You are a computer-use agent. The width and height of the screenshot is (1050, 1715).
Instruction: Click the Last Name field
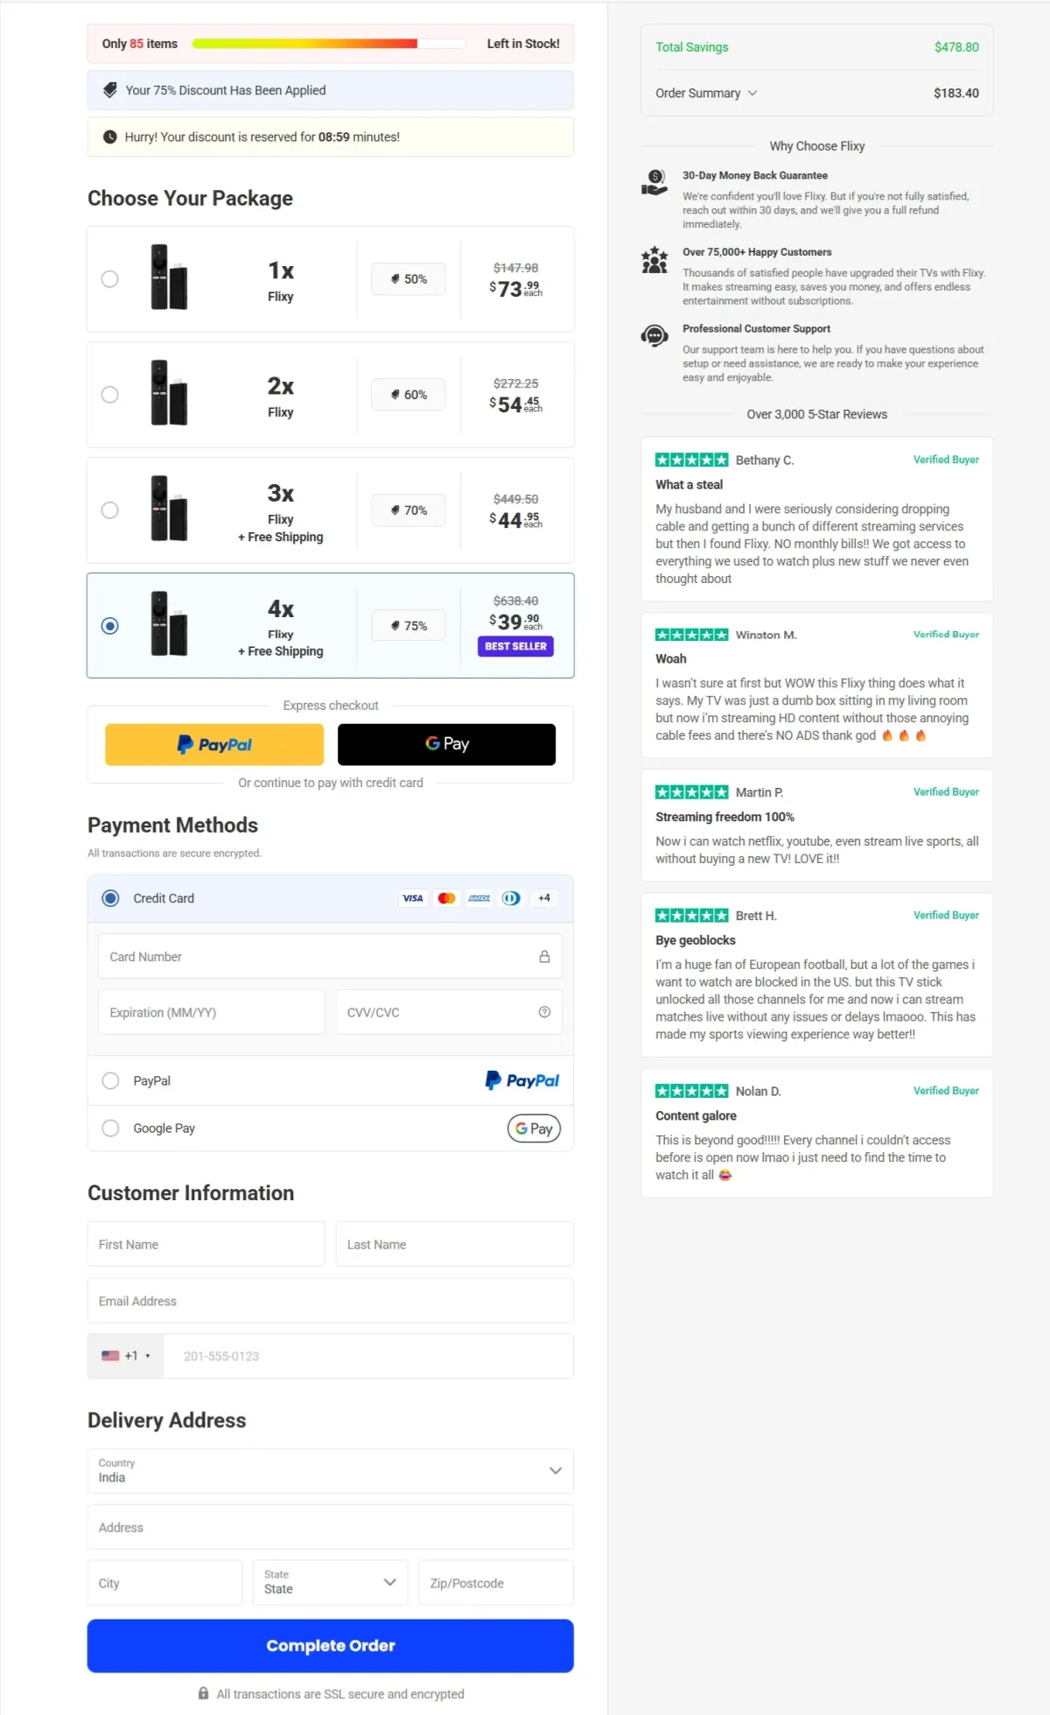[455, 1244]
